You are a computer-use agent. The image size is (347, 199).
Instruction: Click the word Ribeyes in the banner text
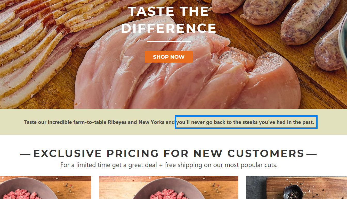coord(117,122)
